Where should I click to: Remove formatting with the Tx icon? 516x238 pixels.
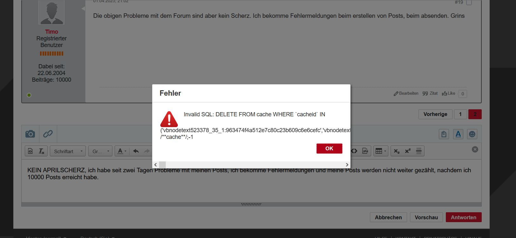tap(42, 151)
